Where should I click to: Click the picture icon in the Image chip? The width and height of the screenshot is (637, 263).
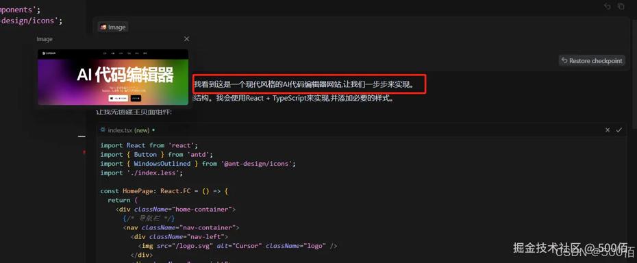[x=103, y=27]
